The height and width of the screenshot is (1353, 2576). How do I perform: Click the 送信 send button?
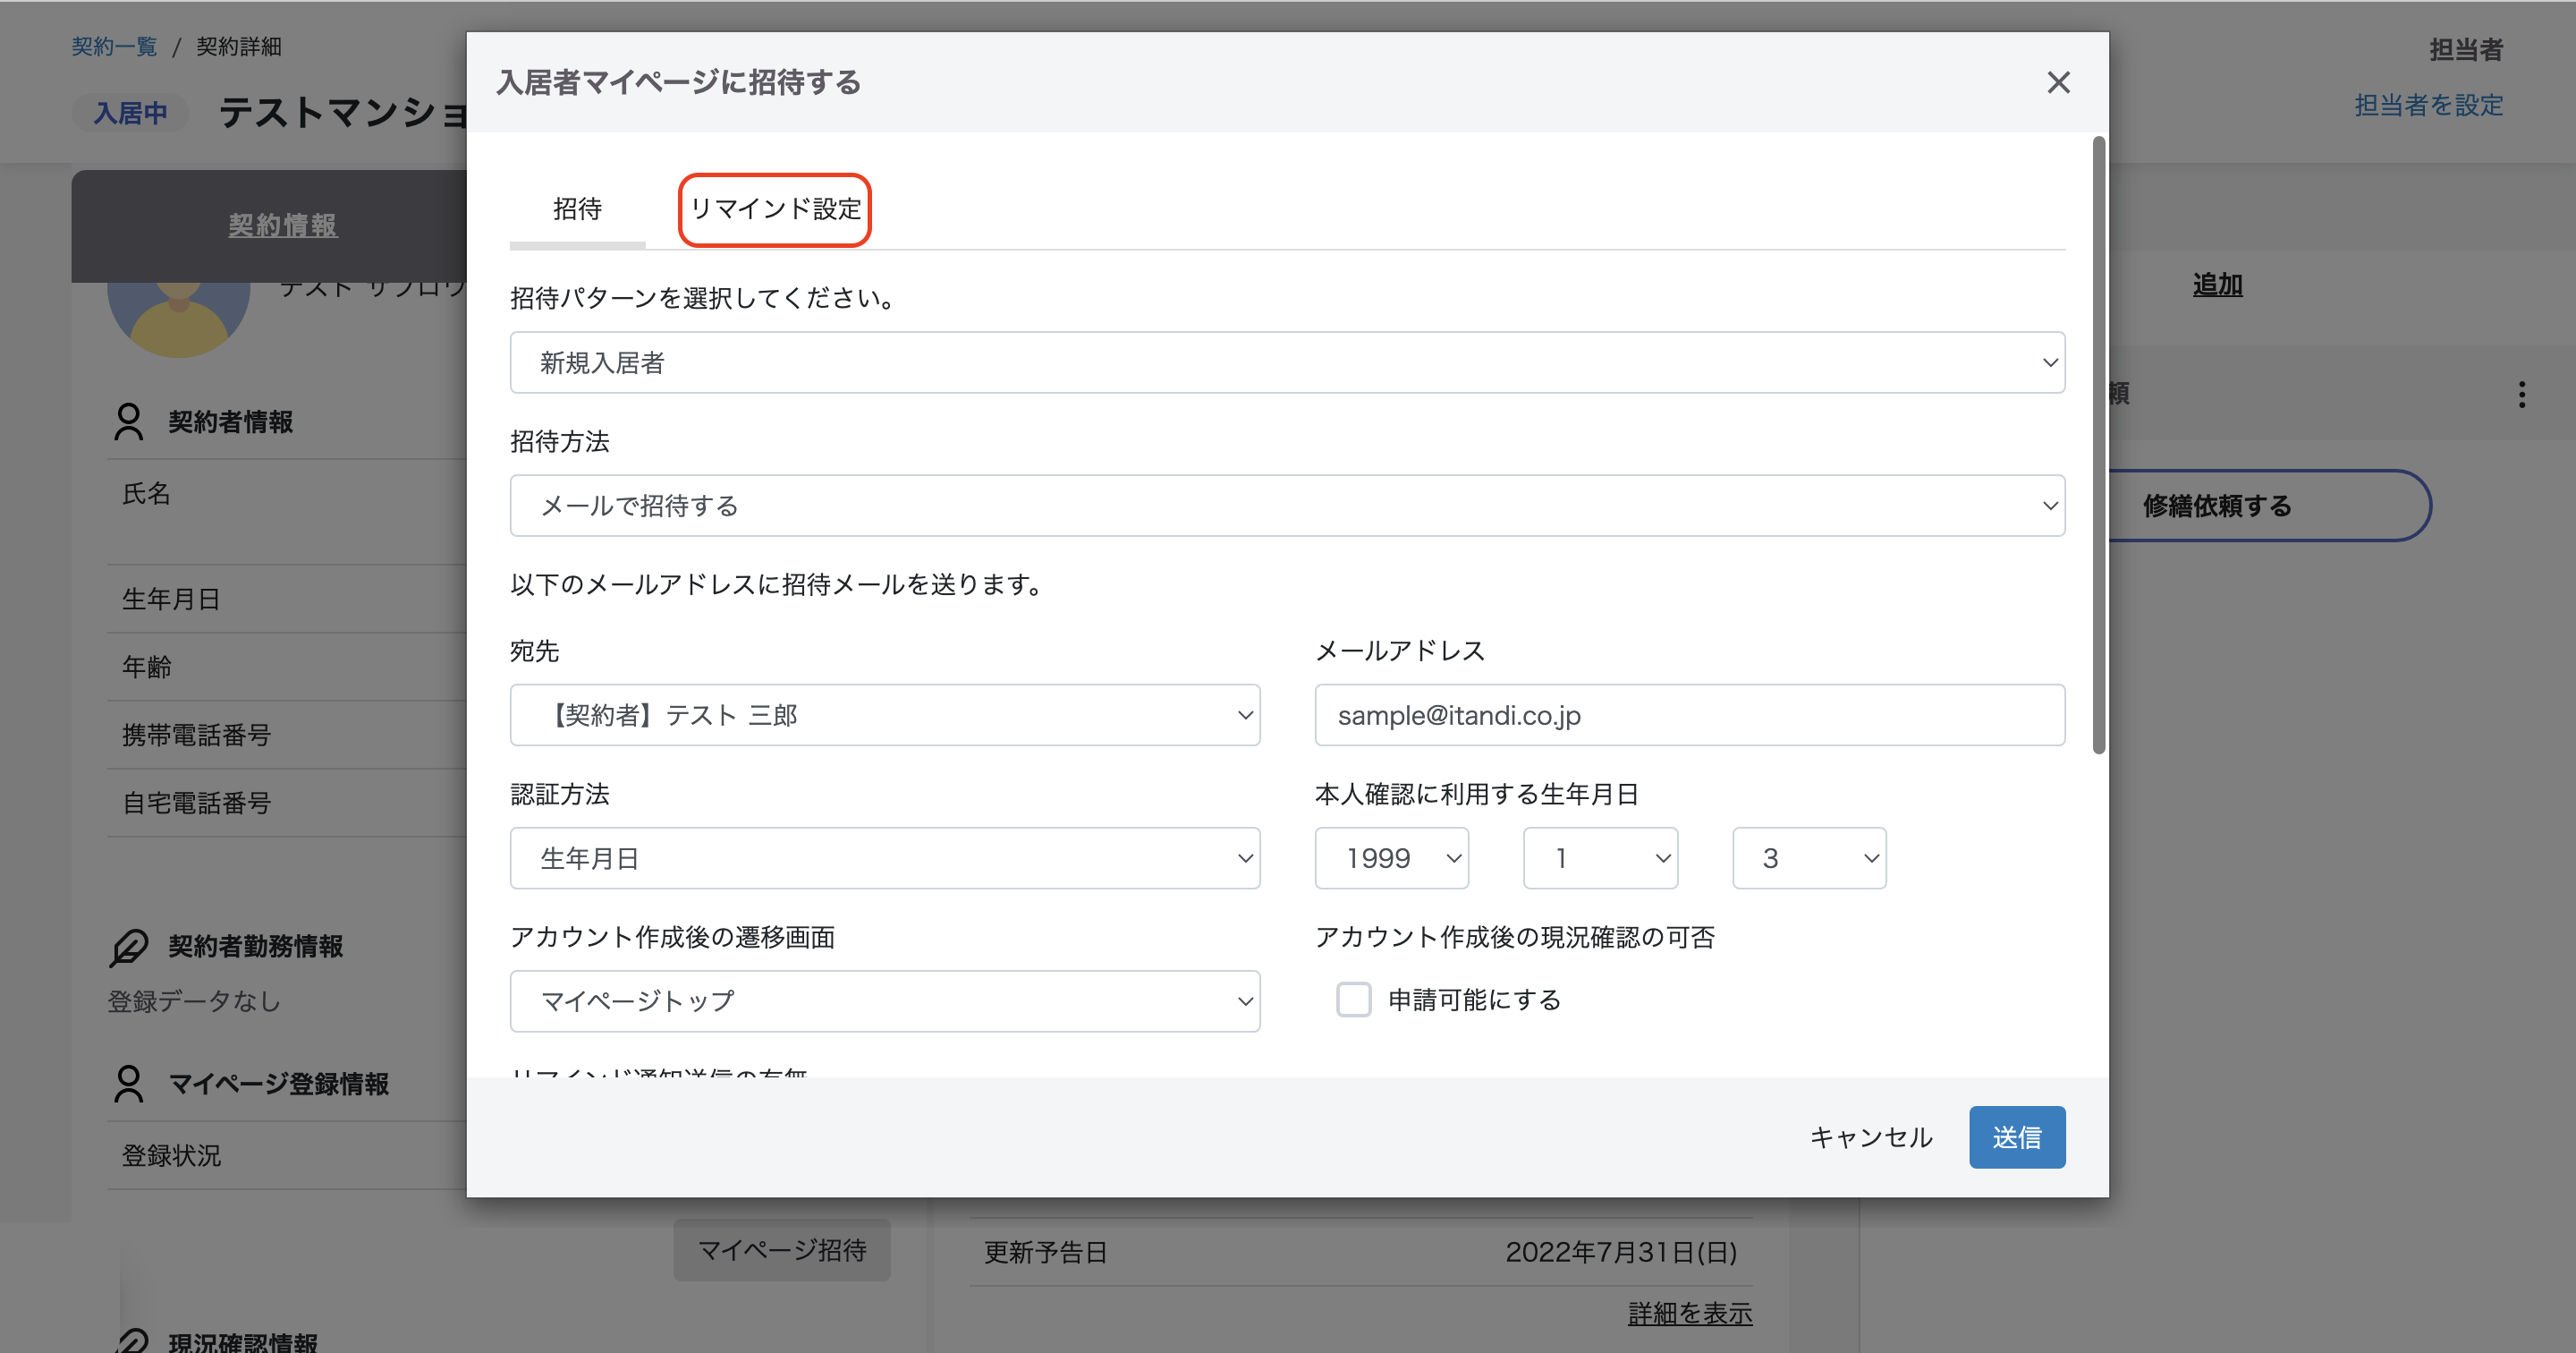click(x=2017, y=1136)
